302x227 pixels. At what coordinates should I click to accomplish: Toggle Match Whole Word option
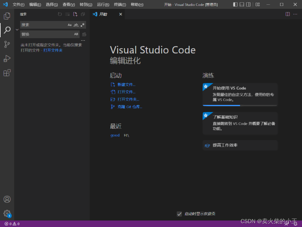coord(76,25)
